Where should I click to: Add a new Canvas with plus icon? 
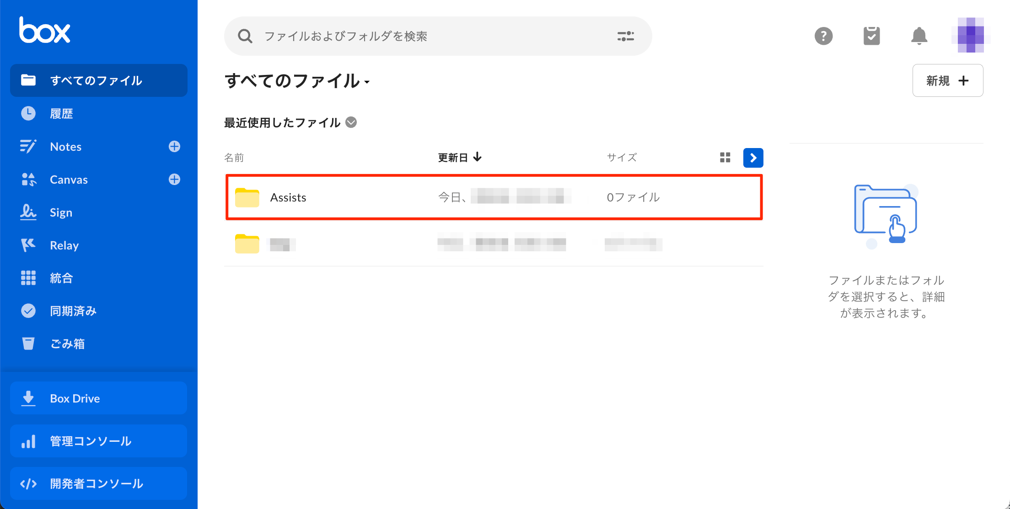(x=174, y=179)
